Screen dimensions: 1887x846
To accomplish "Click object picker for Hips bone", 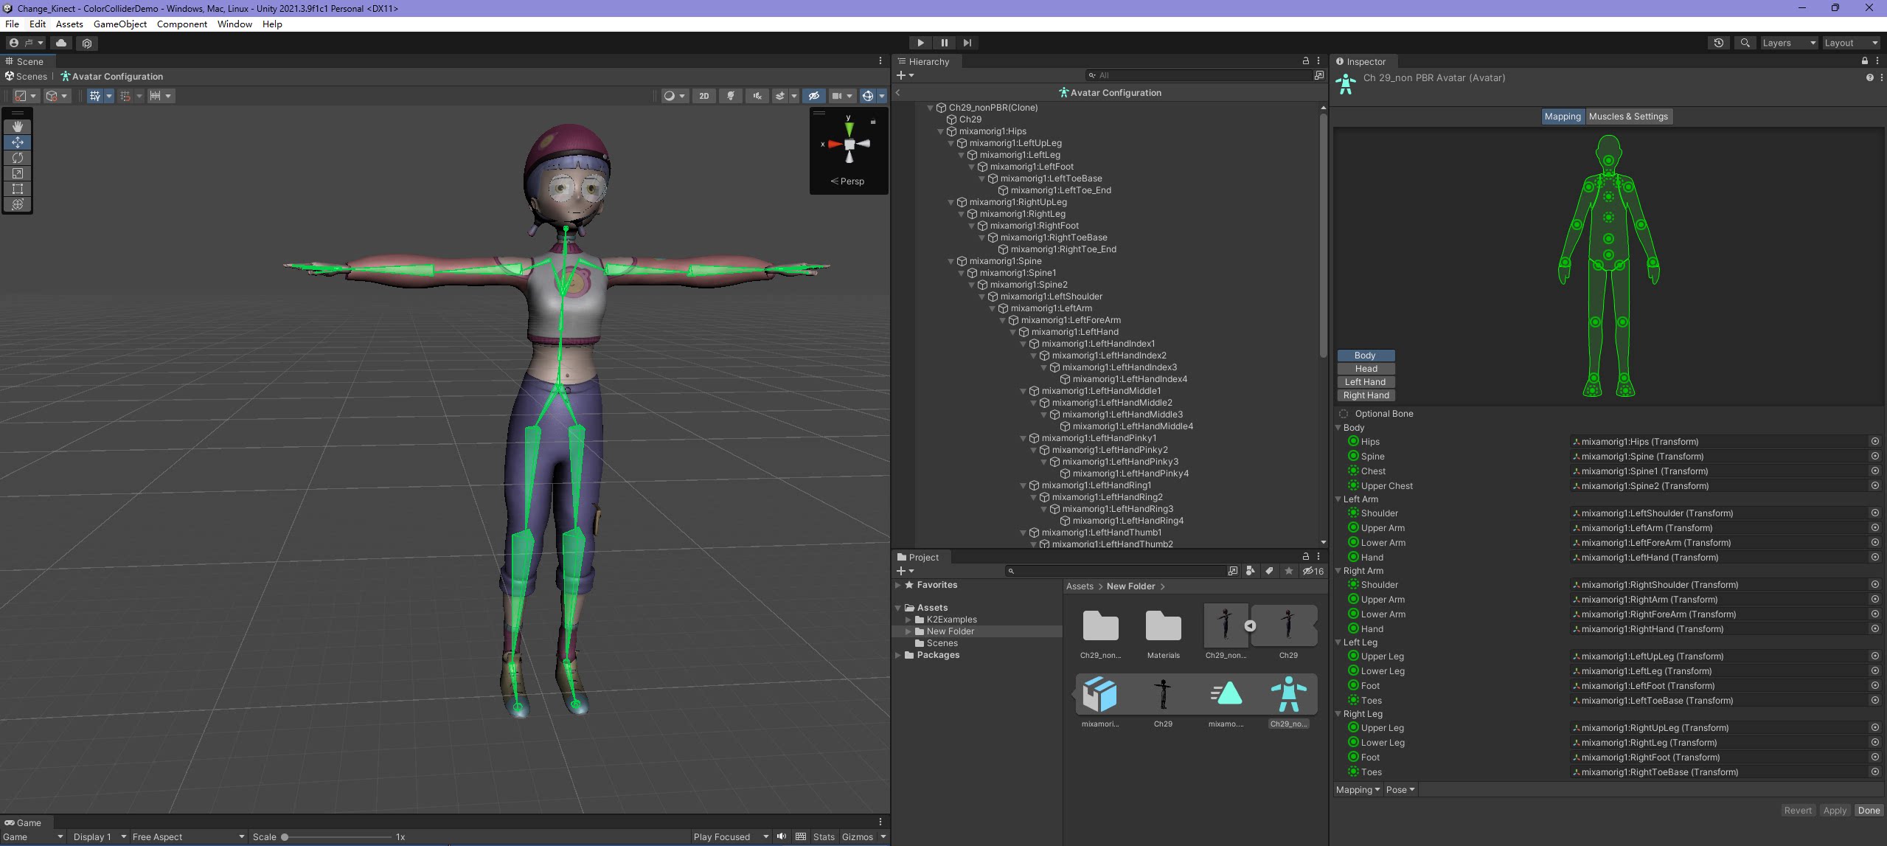I will point(1874,441).
